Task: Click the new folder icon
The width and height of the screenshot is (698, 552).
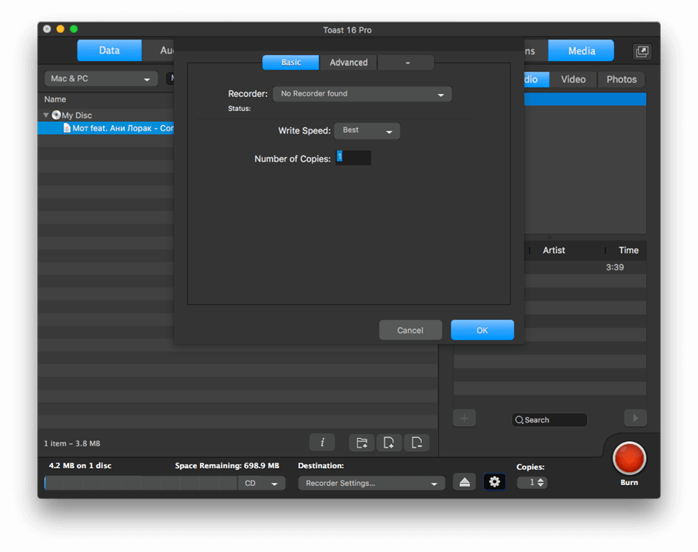Action: [361, 443]
